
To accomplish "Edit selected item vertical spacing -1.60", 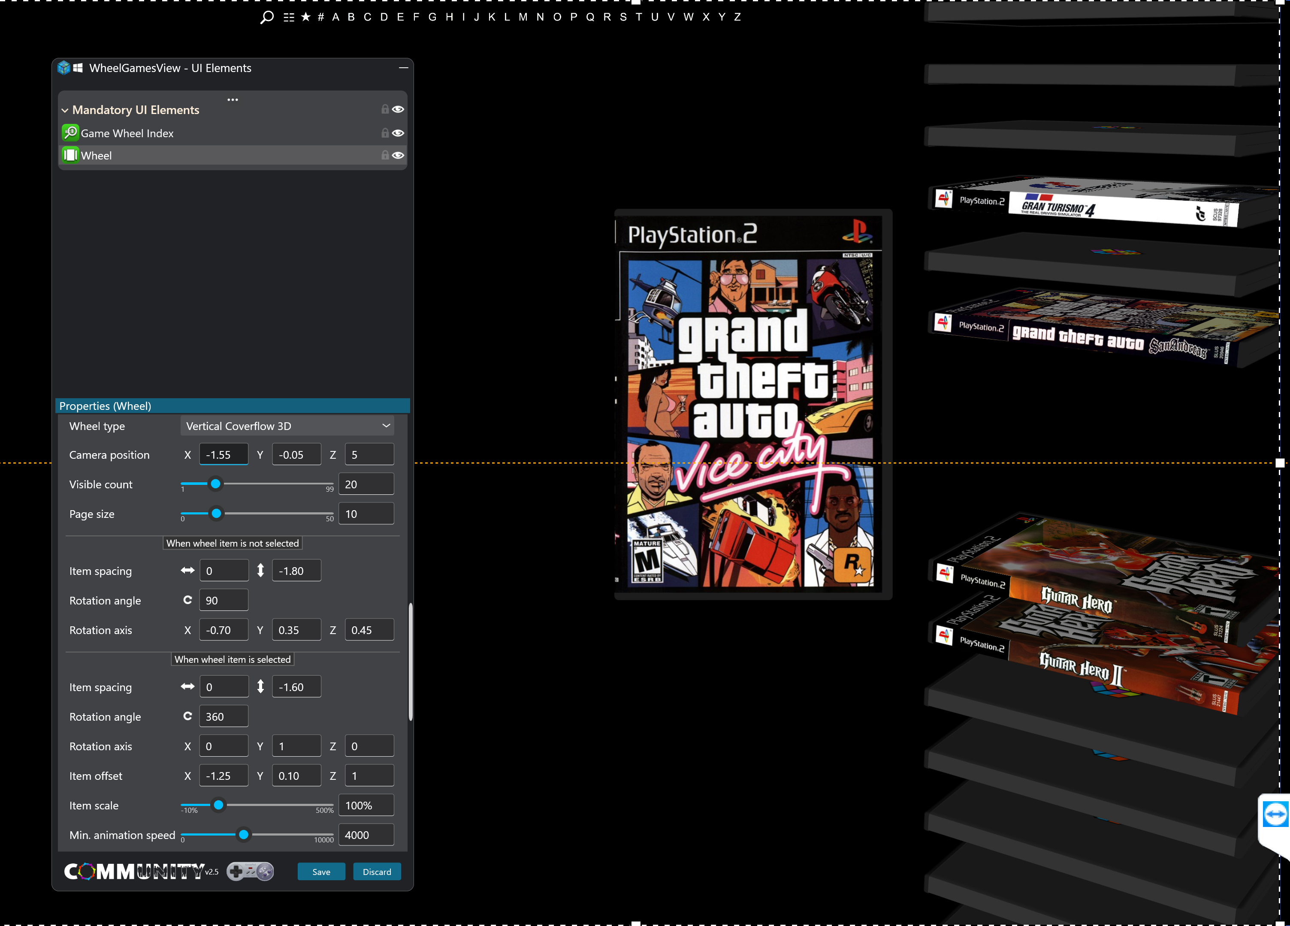I will click(296, 687).
